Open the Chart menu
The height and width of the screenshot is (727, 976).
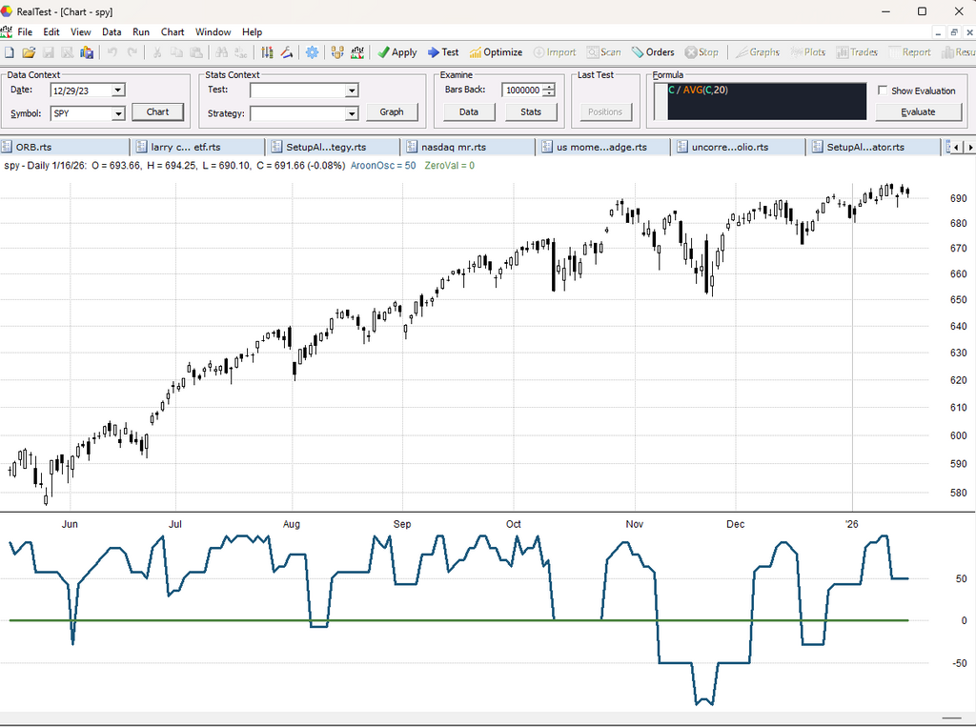(173, 32)
